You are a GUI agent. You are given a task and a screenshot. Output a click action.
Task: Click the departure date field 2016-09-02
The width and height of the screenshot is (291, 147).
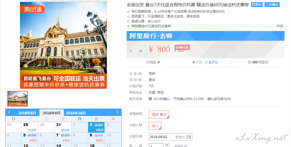170,137
